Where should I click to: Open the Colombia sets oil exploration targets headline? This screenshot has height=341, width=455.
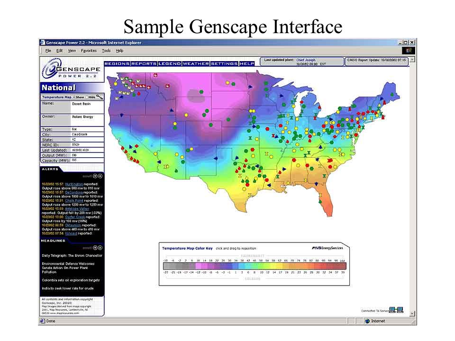71,280
